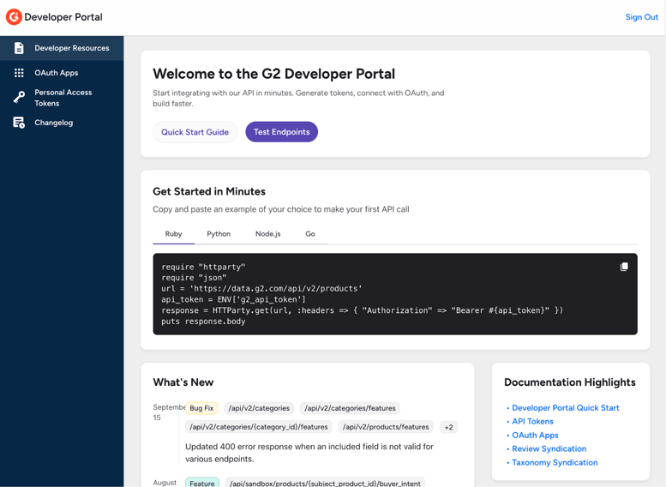This screenshot has width=666, height=487.
Task: Click the Bug Fix label badge
Action: pos(201,408)
